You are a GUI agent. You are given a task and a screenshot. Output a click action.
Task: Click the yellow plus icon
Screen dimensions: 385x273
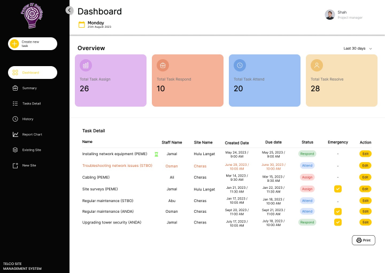(14, 44)
